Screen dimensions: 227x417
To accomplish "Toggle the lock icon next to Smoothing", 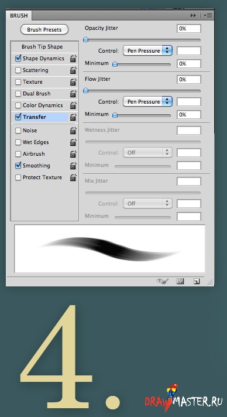I will [73, 165].
